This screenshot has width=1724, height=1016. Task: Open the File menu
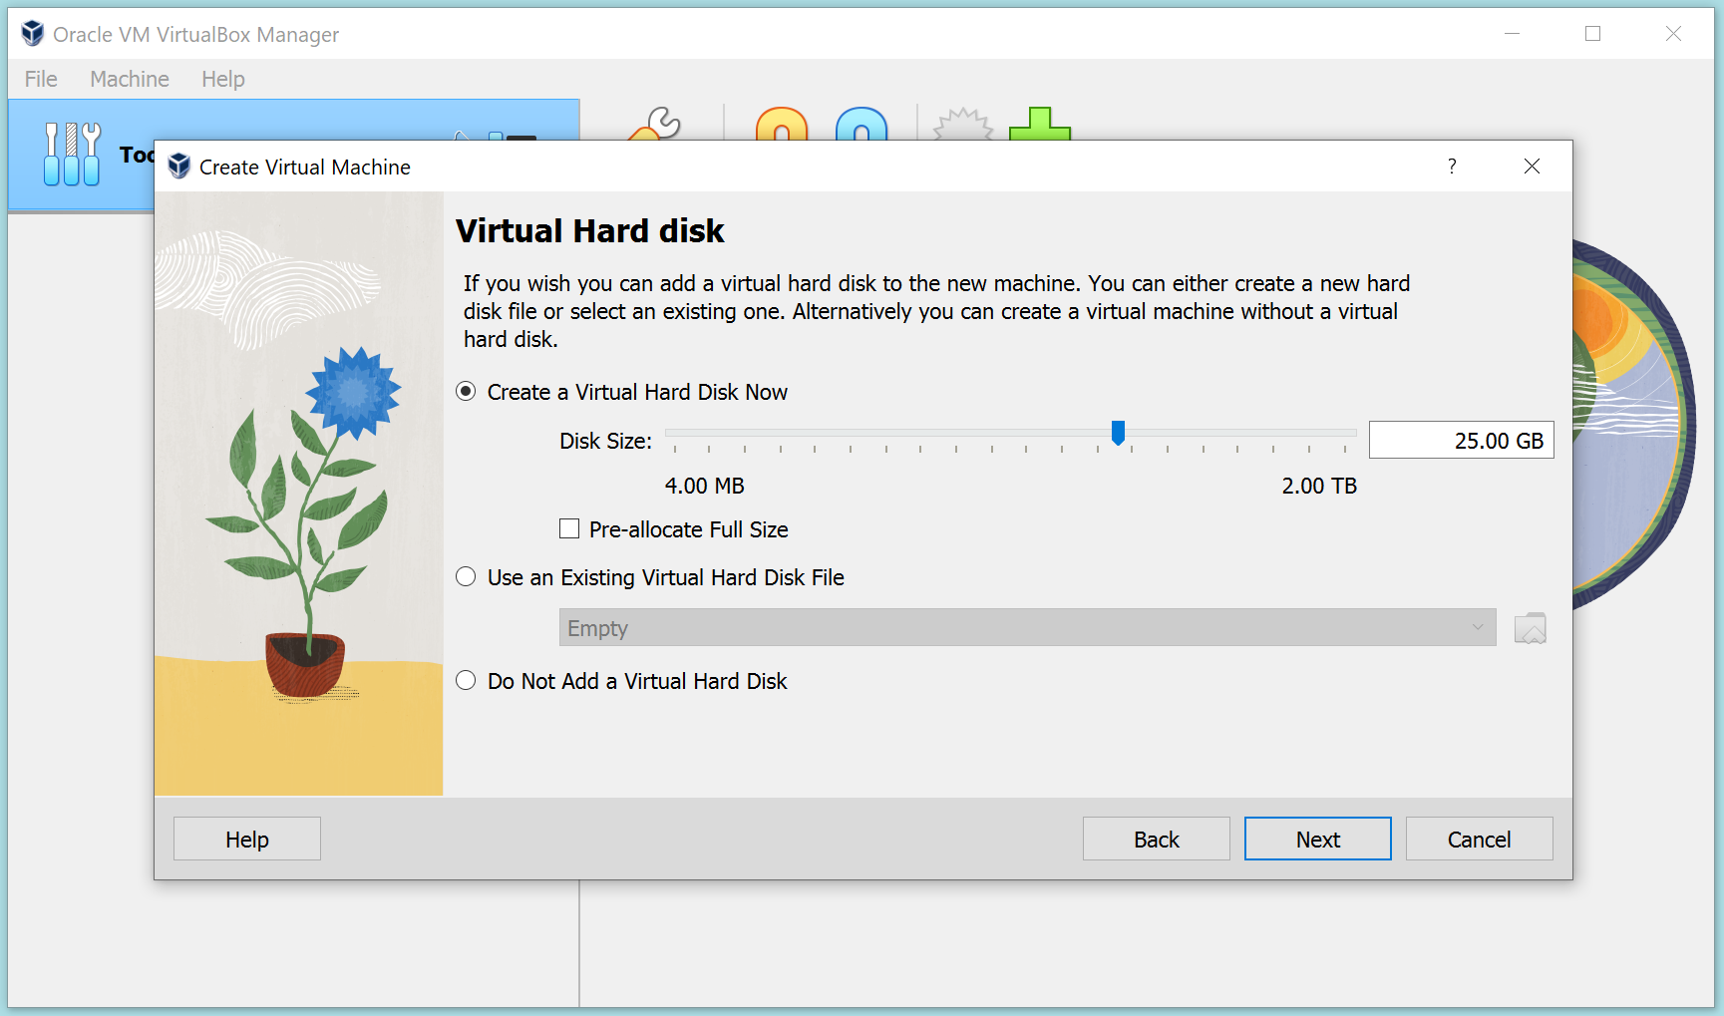pyautogui.click(x=40, y=79)
